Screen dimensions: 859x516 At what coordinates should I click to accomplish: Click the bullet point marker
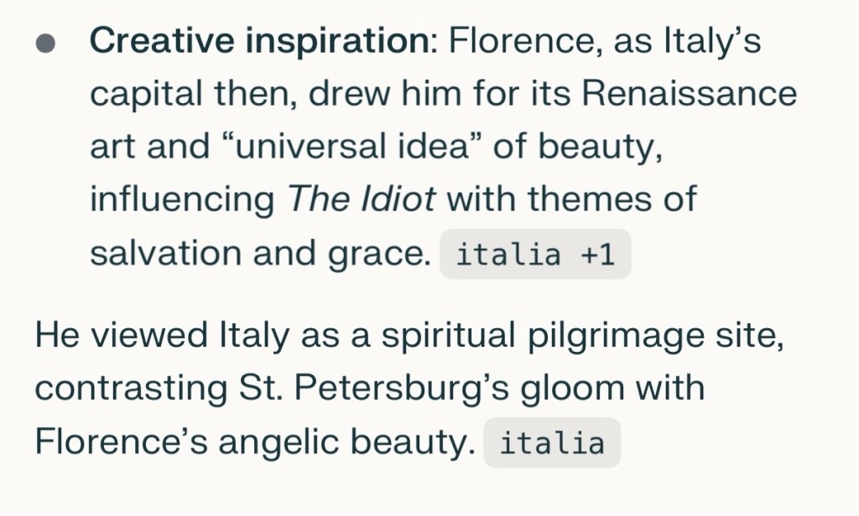47,44
